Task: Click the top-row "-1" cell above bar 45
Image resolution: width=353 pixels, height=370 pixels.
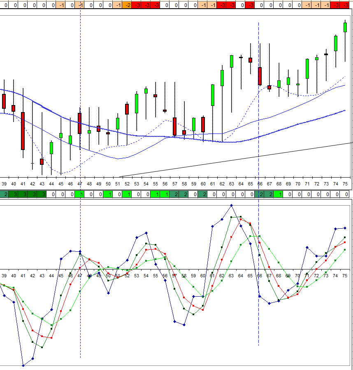Action: (61, 5)
